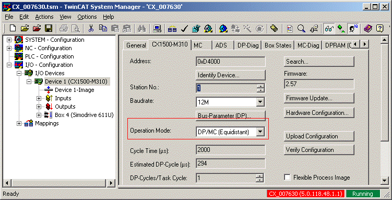Screen dimensions: 392x200
Task: Click the magnifying glass zoom icon
Action: [302, 29]
